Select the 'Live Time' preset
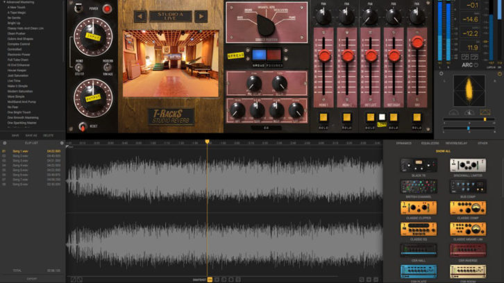The image size is (504, 283). pyautogui.click(x=14, y=81)
